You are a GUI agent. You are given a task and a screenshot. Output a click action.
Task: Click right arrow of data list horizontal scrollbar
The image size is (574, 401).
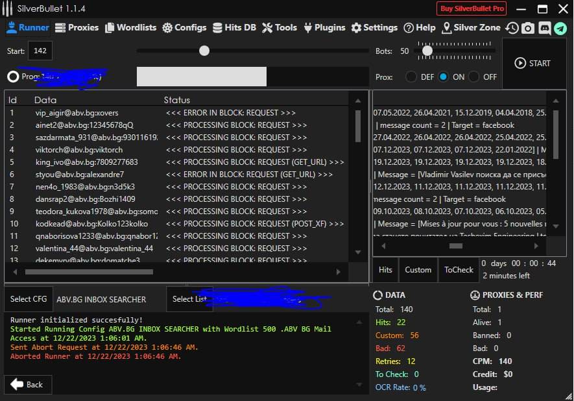[x=338, y=272]
